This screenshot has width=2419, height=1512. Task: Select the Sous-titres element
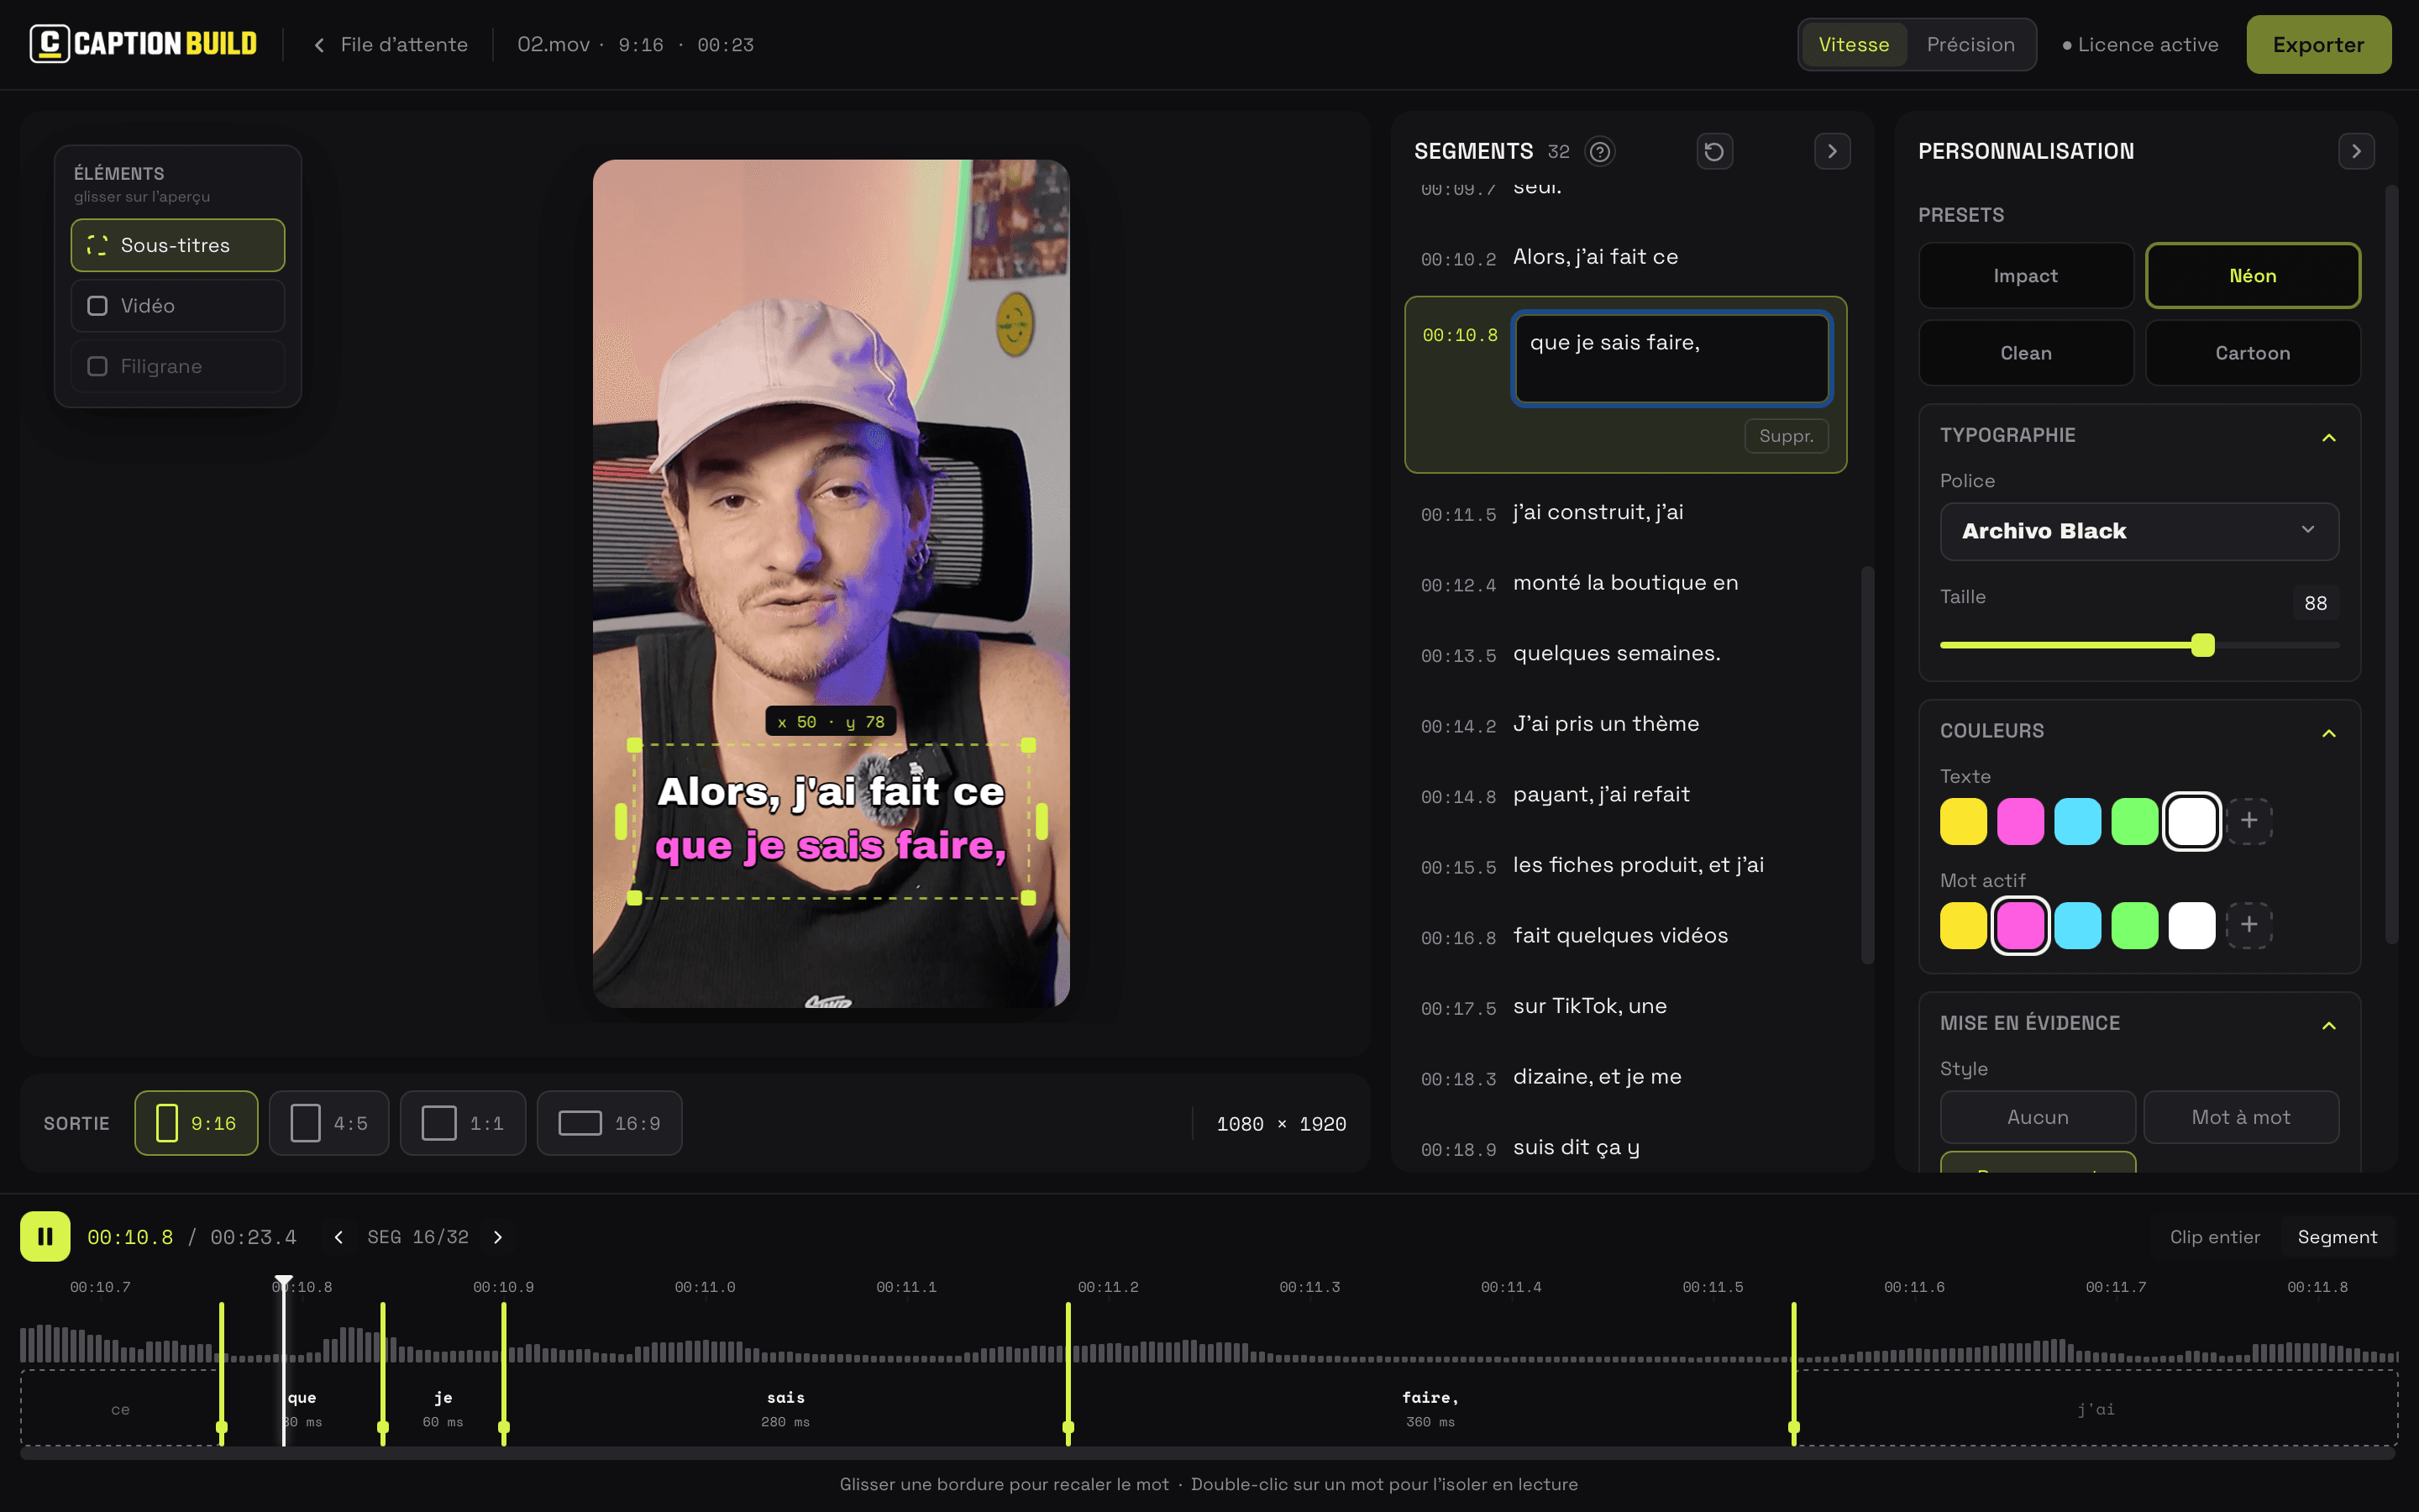click(x=178, y=245)
